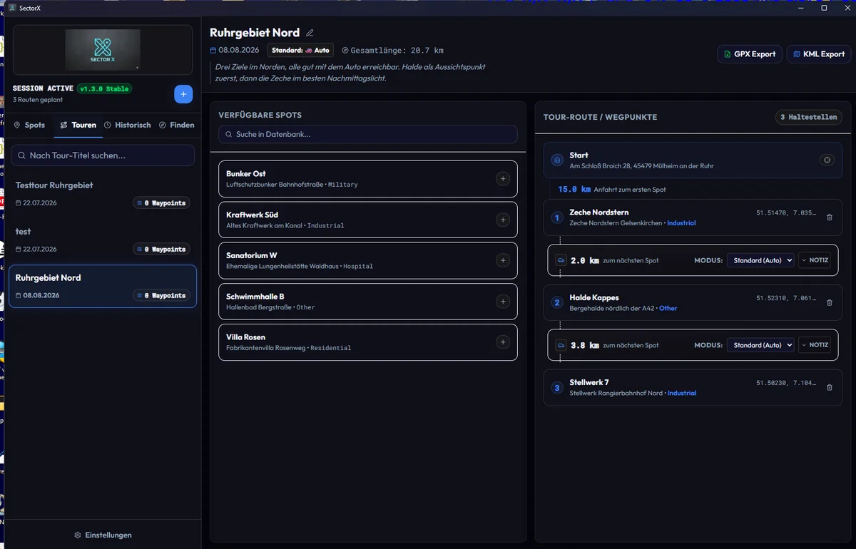Open the MODUS dropdown on the 3.8 km segment

click(x=760, y=345)
